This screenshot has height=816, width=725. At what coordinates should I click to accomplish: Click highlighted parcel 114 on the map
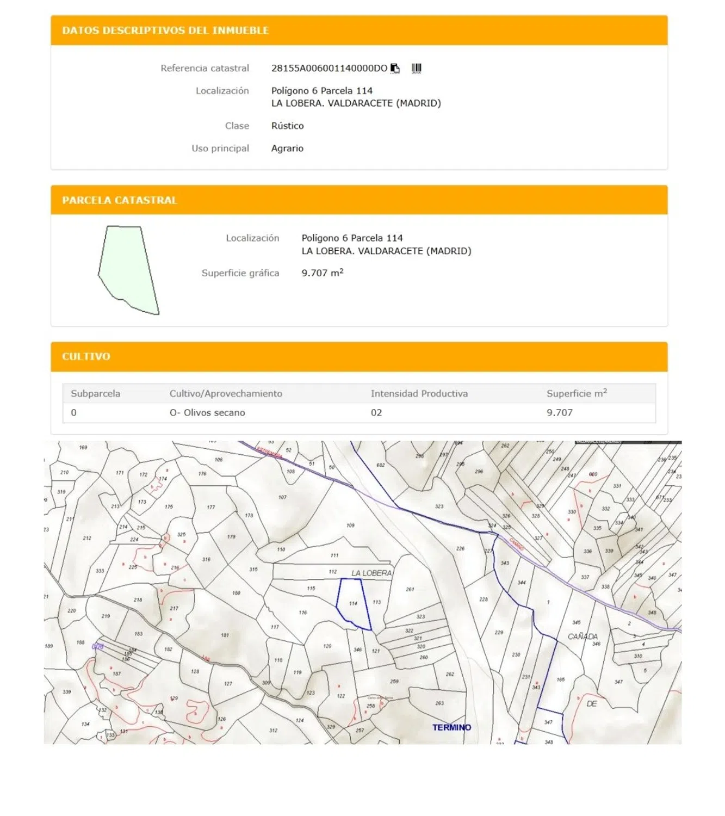tap(353, 603)
